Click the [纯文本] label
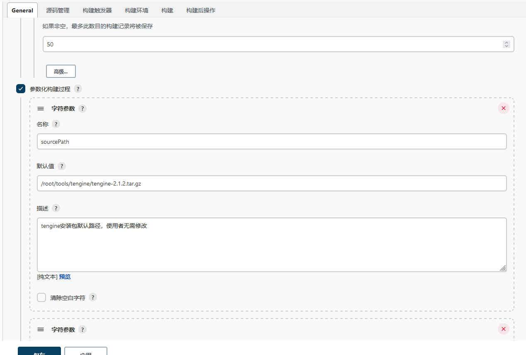 (47, 277)
